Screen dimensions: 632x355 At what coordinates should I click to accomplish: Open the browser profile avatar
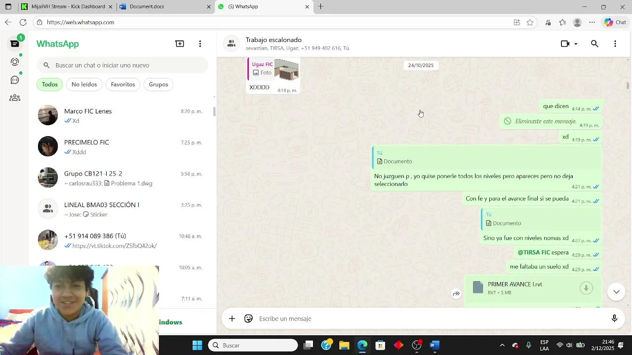[577, 22]
